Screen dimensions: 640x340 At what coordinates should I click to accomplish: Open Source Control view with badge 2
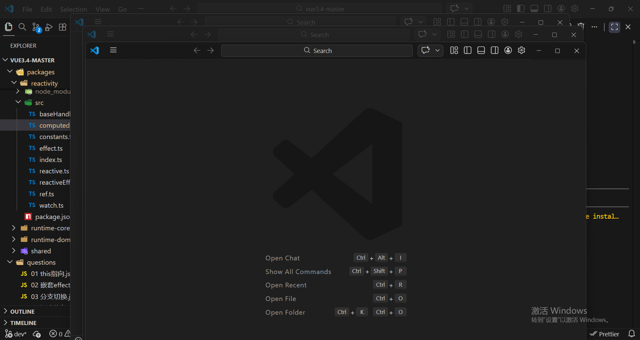click(x=36, y=27)
